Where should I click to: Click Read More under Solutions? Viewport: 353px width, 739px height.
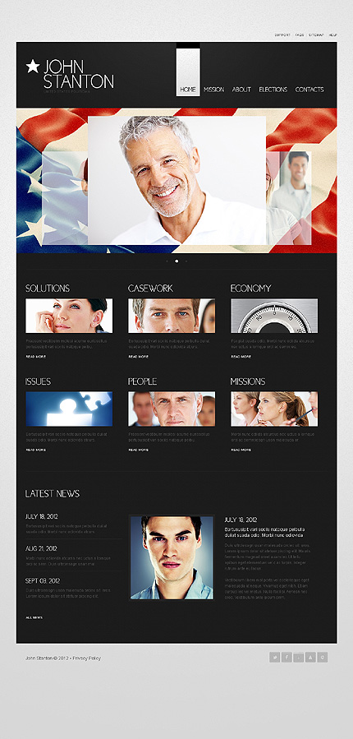tap(36, 357)
